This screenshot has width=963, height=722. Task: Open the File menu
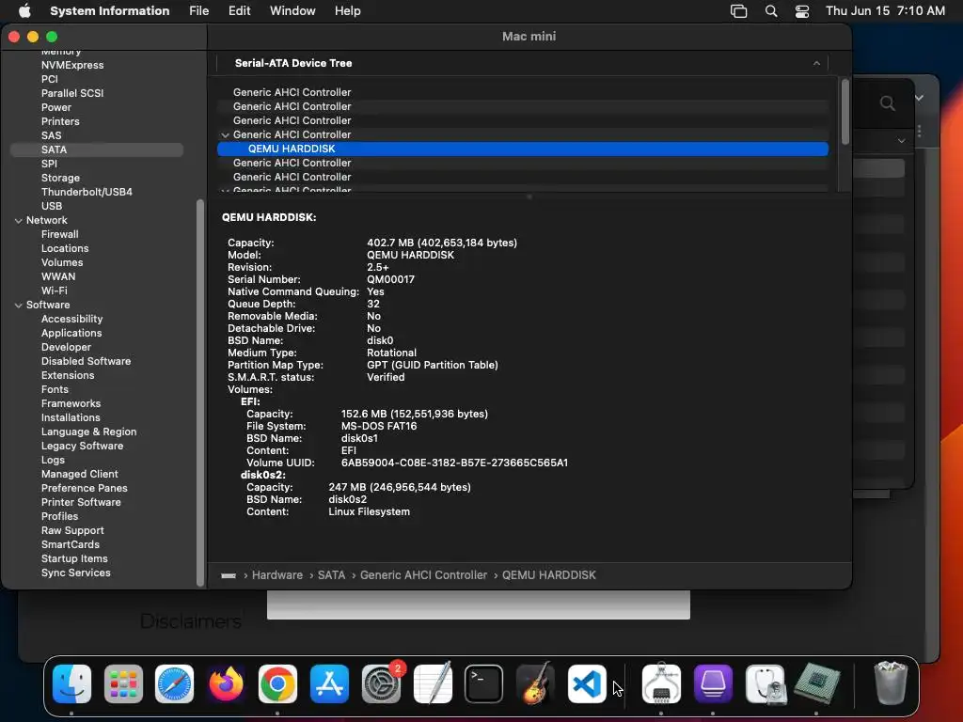[199, 11]
